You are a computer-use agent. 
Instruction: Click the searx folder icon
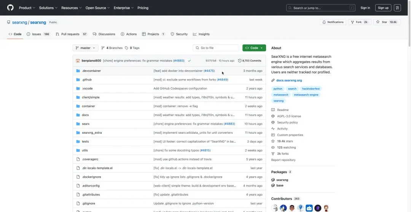click(x=78, y=124)
